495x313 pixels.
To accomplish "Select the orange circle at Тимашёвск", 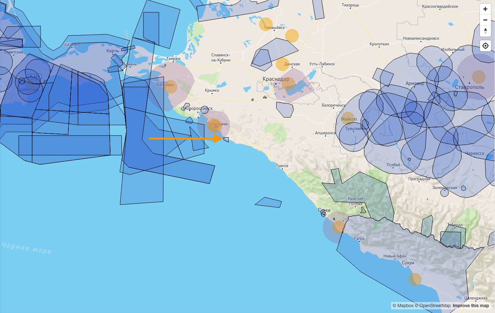I will 266,24.
